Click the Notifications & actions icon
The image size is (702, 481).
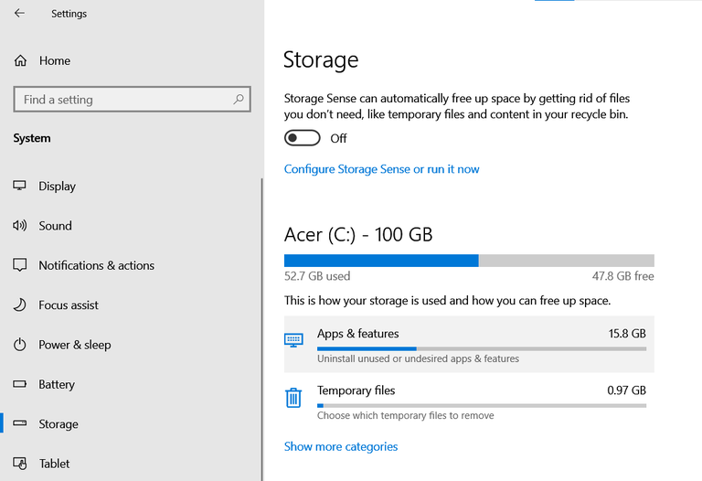point(20,265)
